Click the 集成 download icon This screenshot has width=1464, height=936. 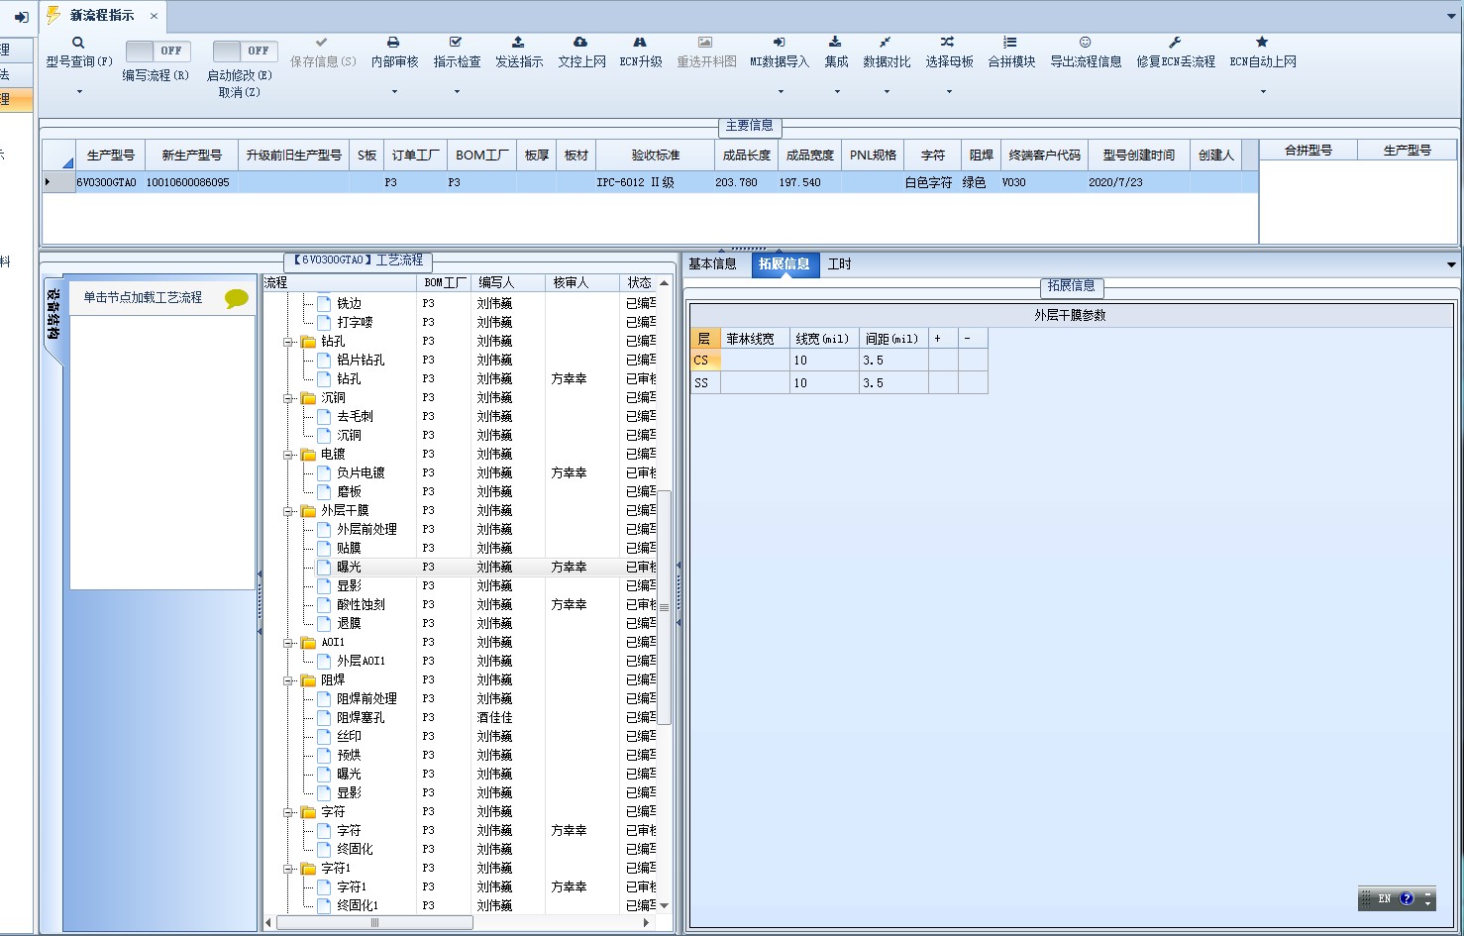(835, 43)
